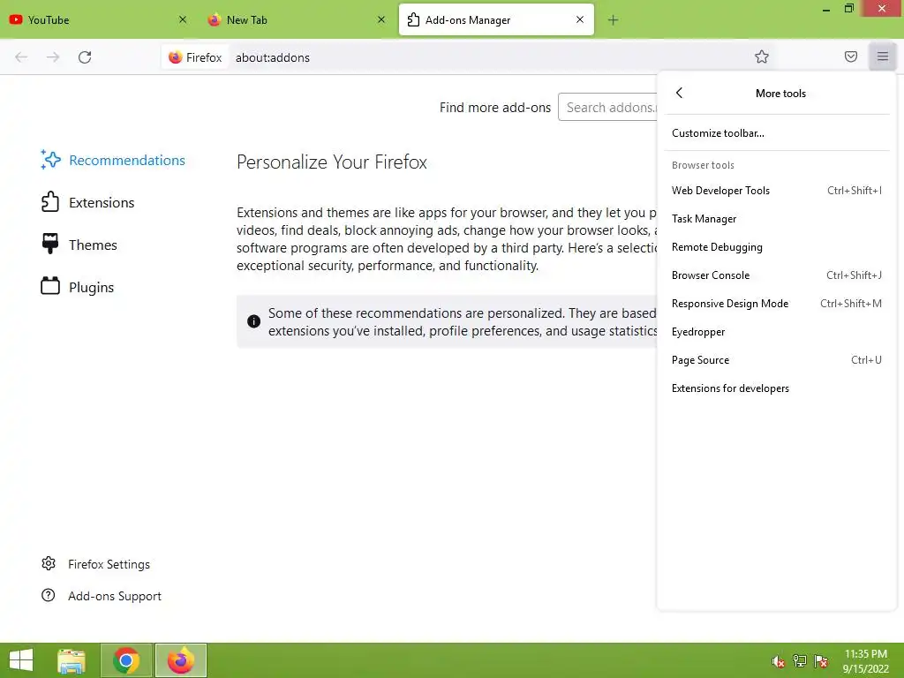Open Action Center flag tray icon

[x=821, y=661]
